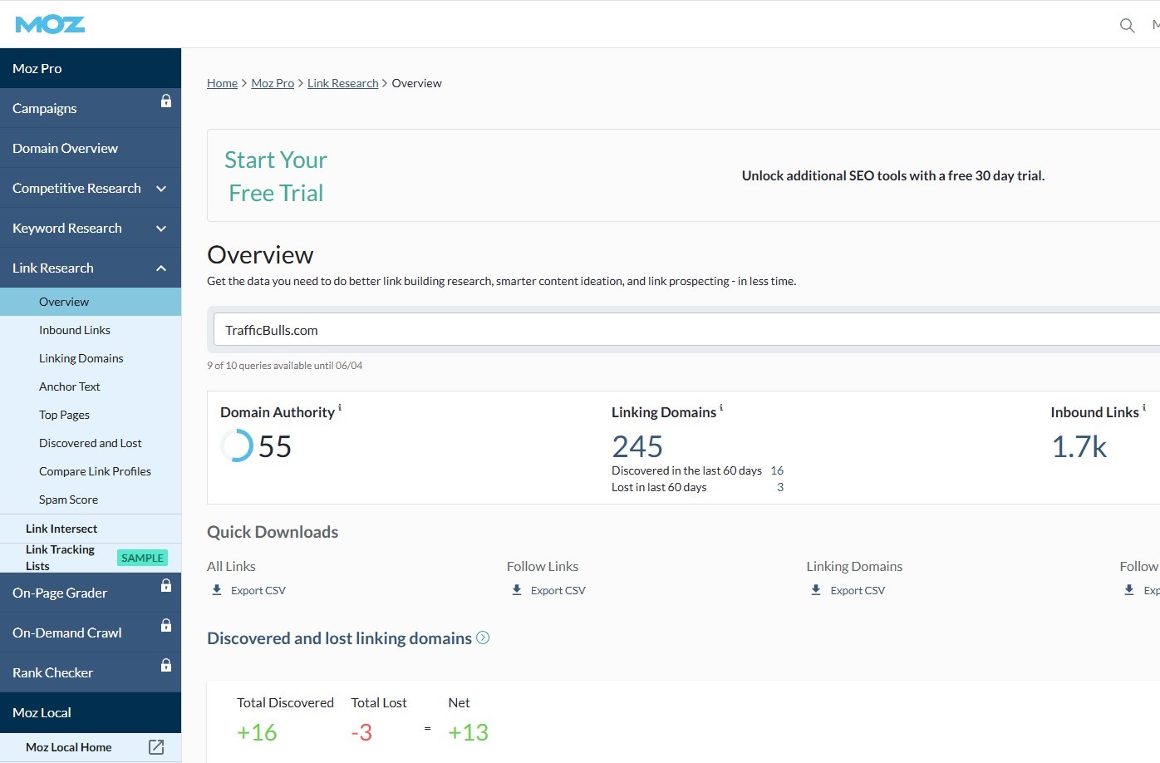1160x763 pixels.
Task: Go to the Moz Pro breadcrumb link
Action: click(x=273, y=83)
